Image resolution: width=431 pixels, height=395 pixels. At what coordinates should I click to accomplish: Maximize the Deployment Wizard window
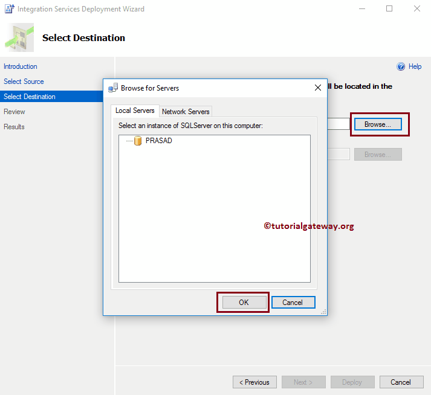click(389, 9)
